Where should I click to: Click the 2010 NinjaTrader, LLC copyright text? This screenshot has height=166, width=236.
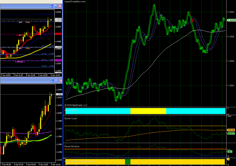[x=76, y=105]
